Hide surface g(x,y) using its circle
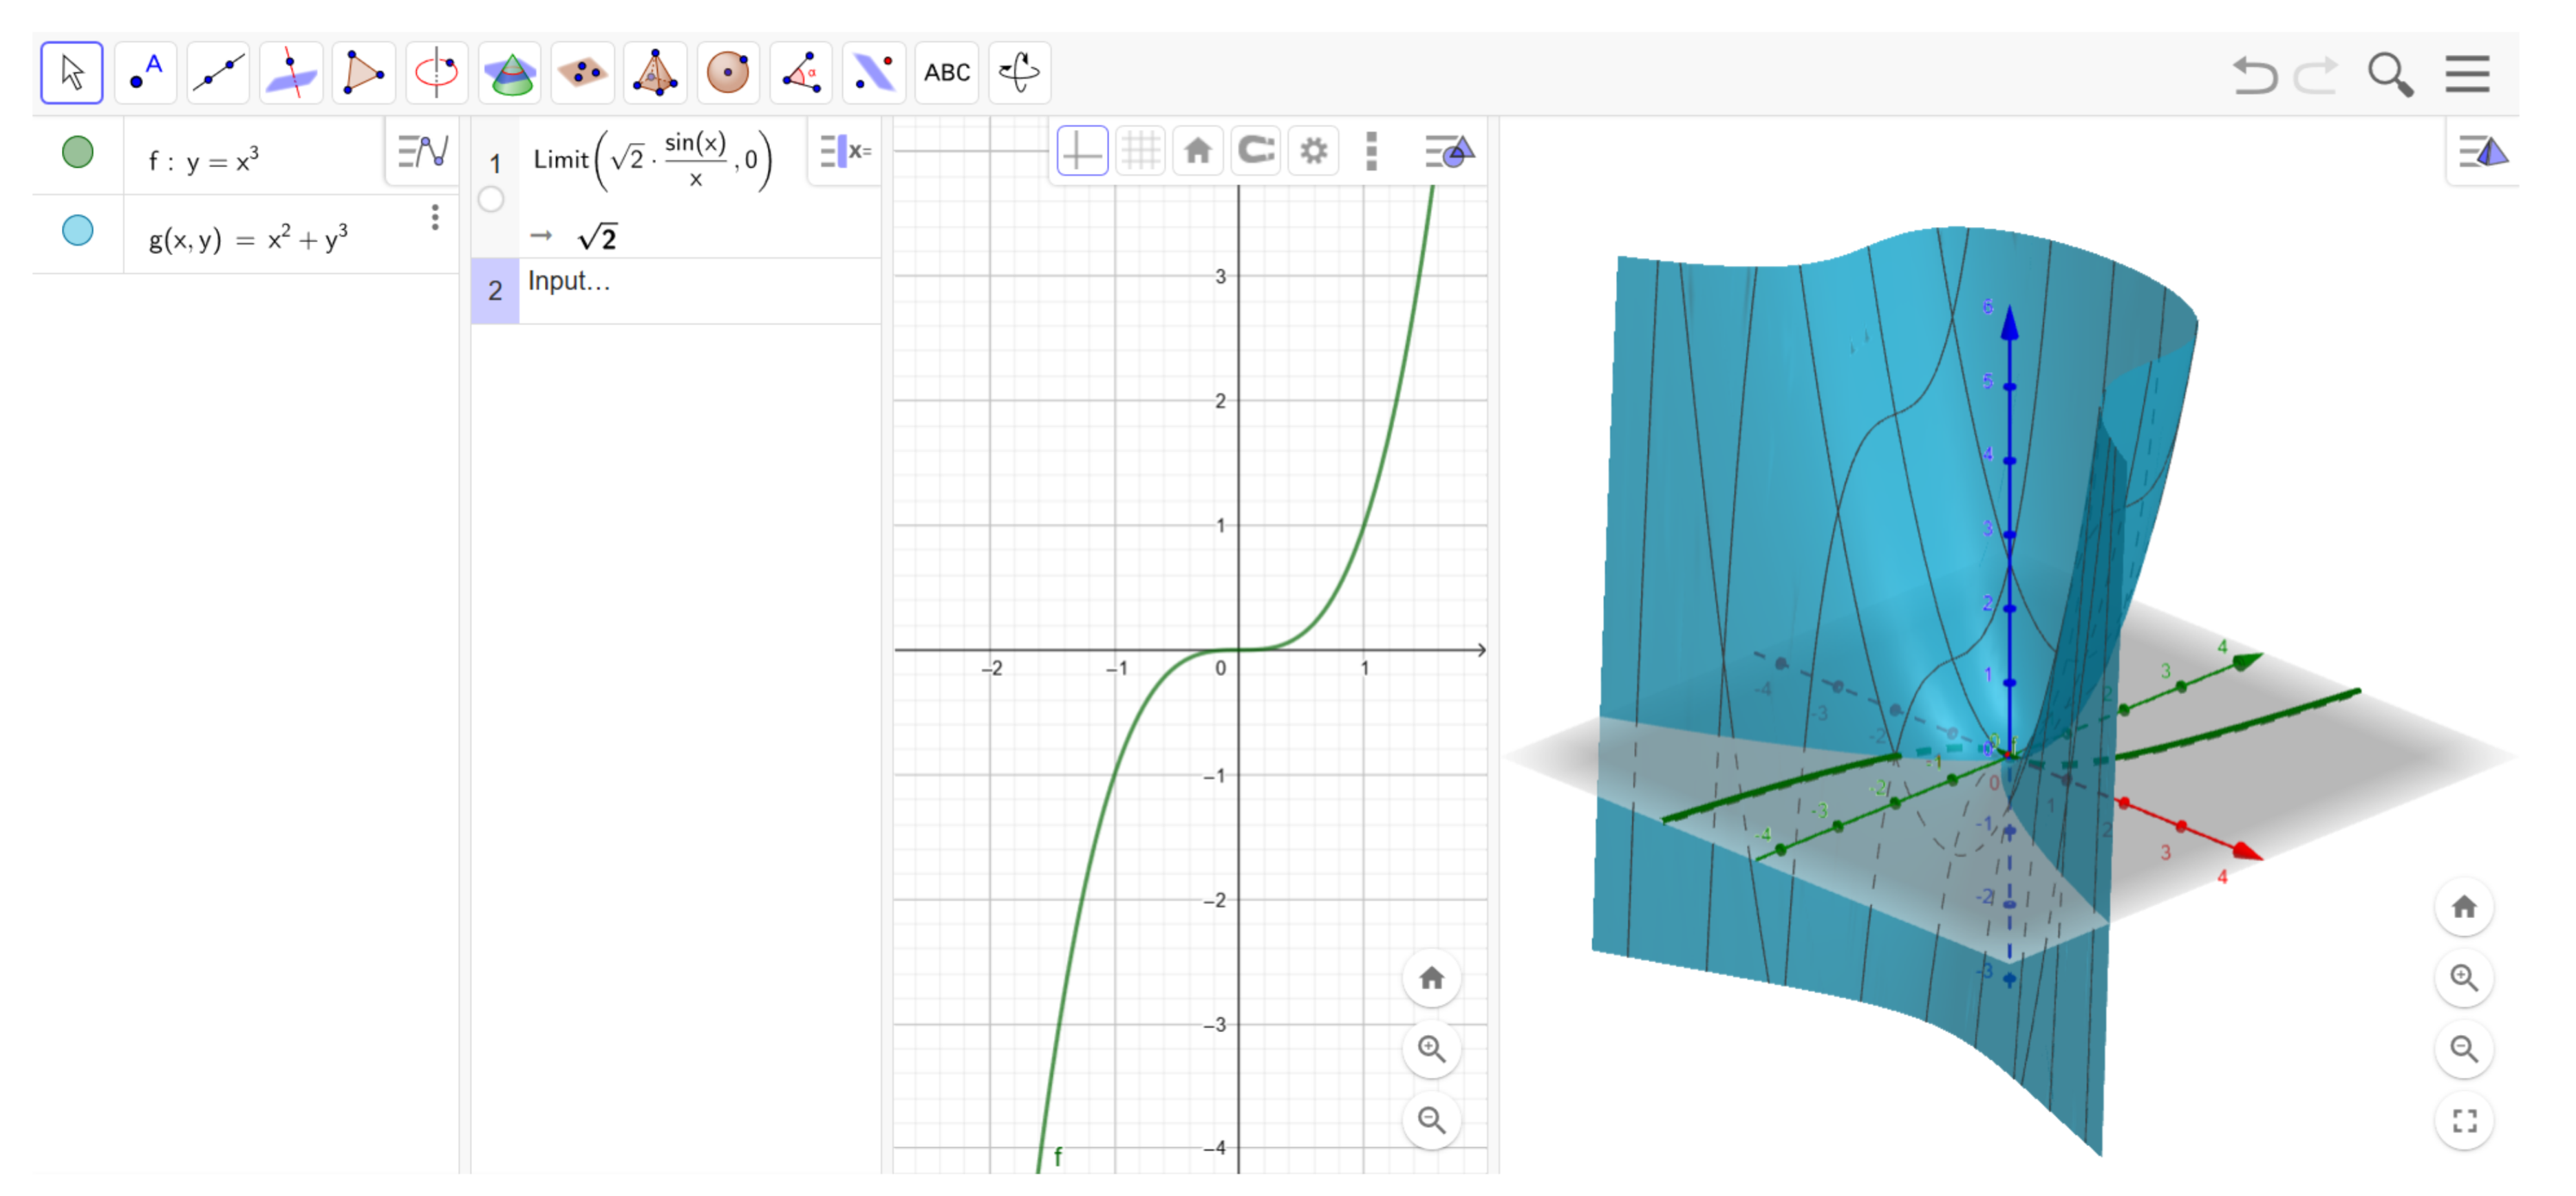Screen dimensions: 2576x1196 (x=77, y=231)
